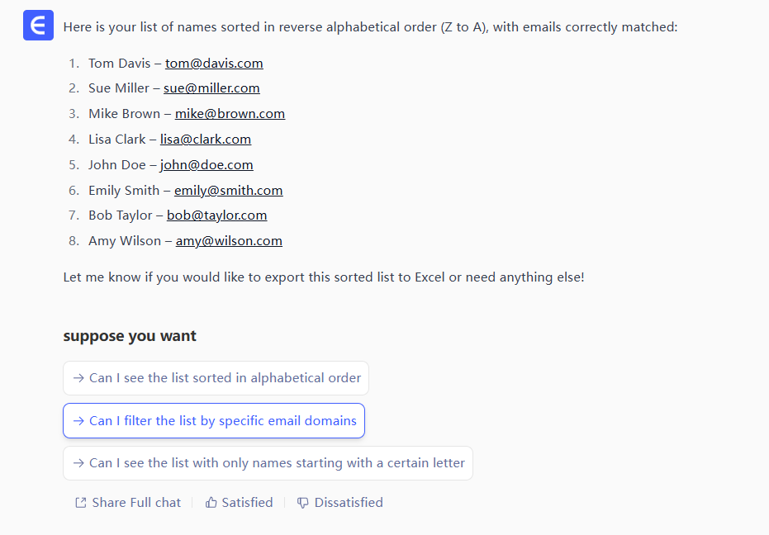The width and height of the screenshot is (769, 535).
Task: Click arrow icon beside email domains suggestion
Action: (78, 421)
